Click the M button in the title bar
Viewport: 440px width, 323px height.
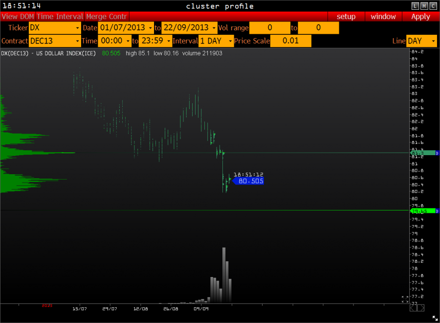coord(424,6)
